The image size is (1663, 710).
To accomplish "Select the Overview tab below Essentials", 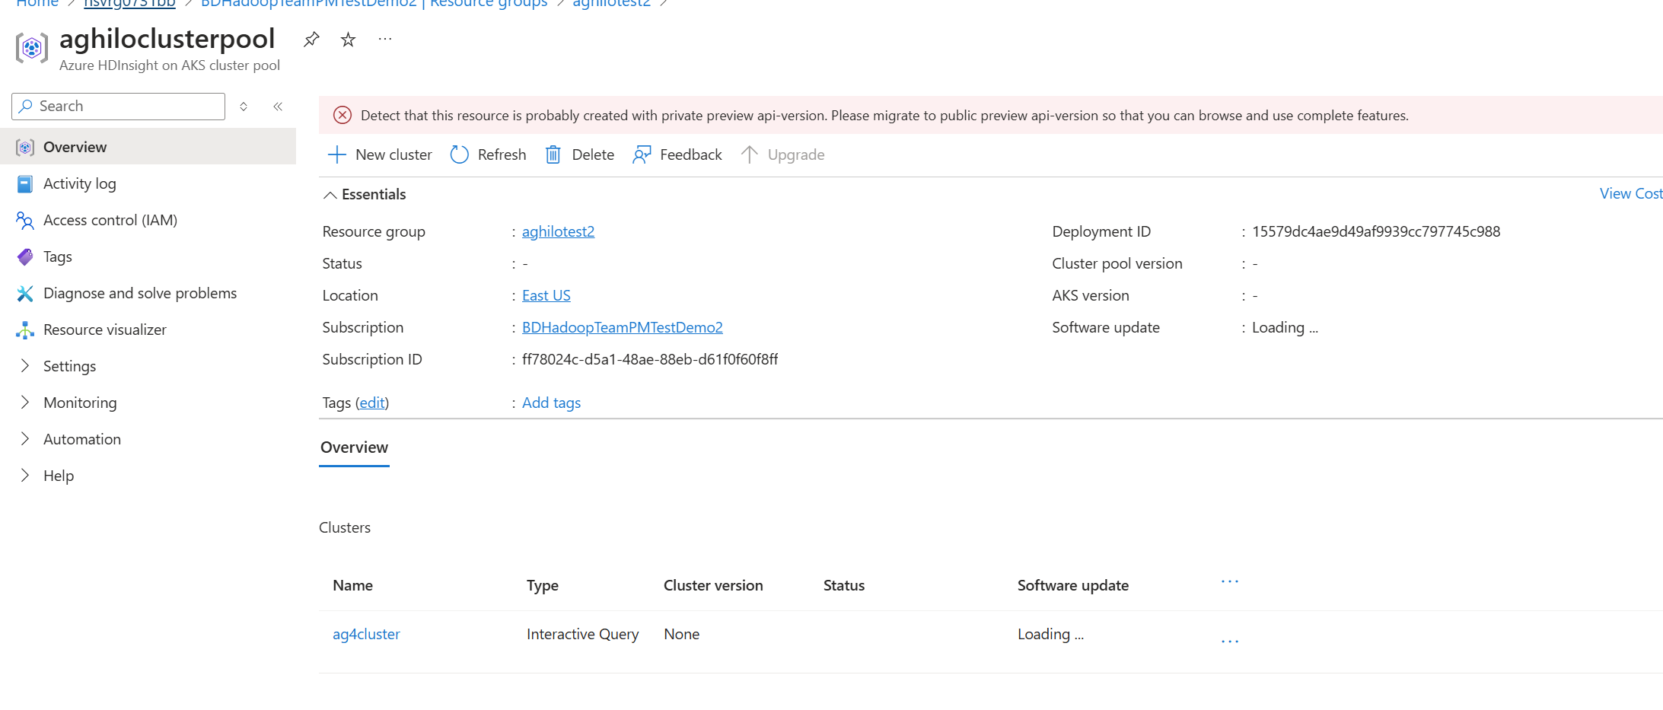I will click(x=354, y=447).
